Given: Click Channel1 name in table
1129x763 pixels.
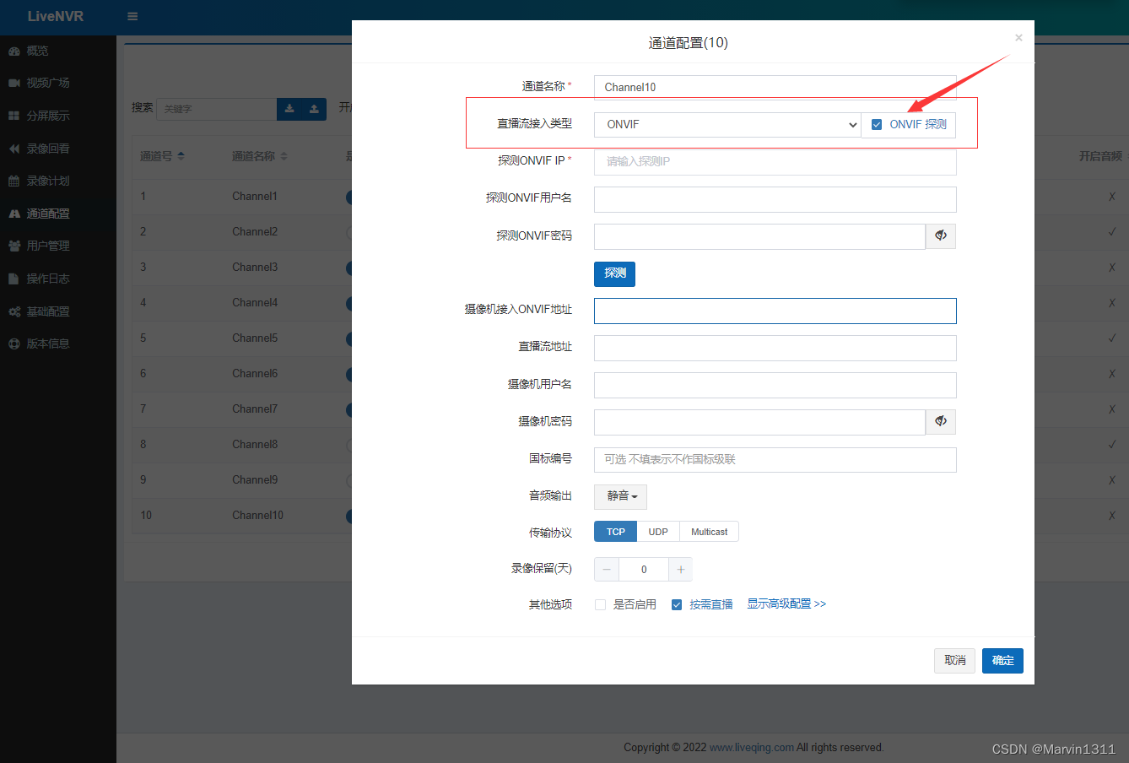Looking at the screenshot, I should pyautogui.click(x=255, y=197).
